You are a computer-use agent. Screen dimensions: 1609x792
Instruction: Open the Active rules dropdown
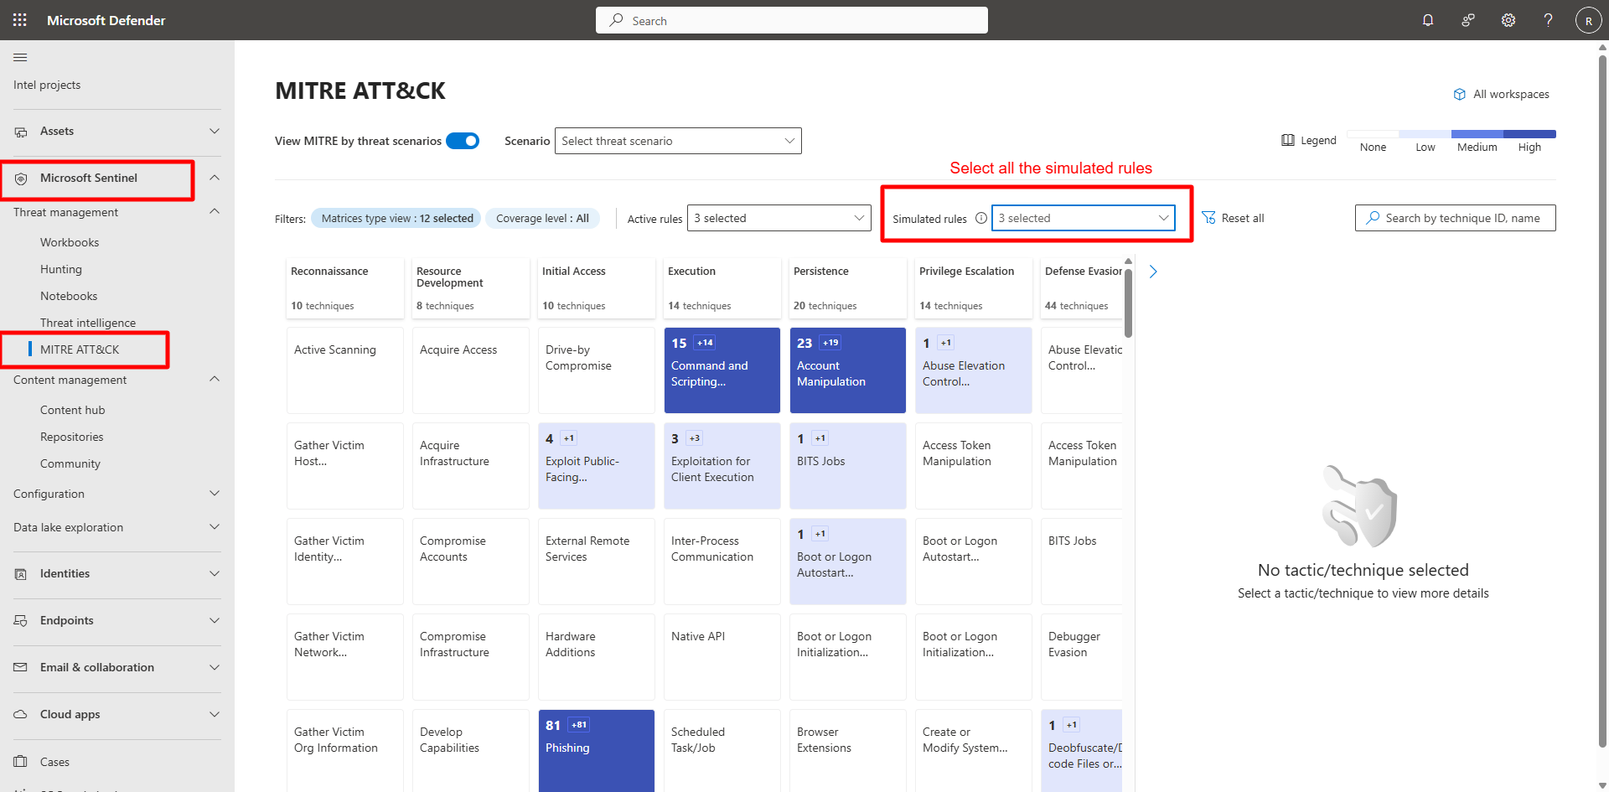[x=779, y=218]
